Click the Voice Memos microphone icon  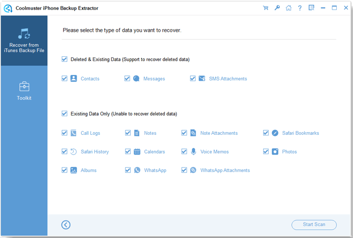(x=193, y=151)
